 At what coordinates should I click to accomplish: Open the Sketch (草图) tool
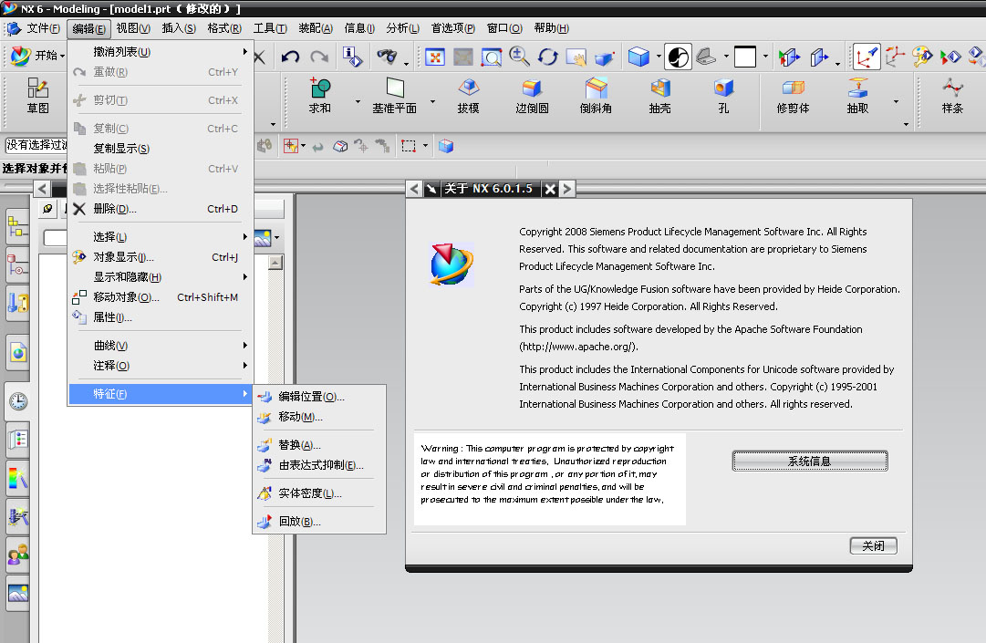point(37,96)
